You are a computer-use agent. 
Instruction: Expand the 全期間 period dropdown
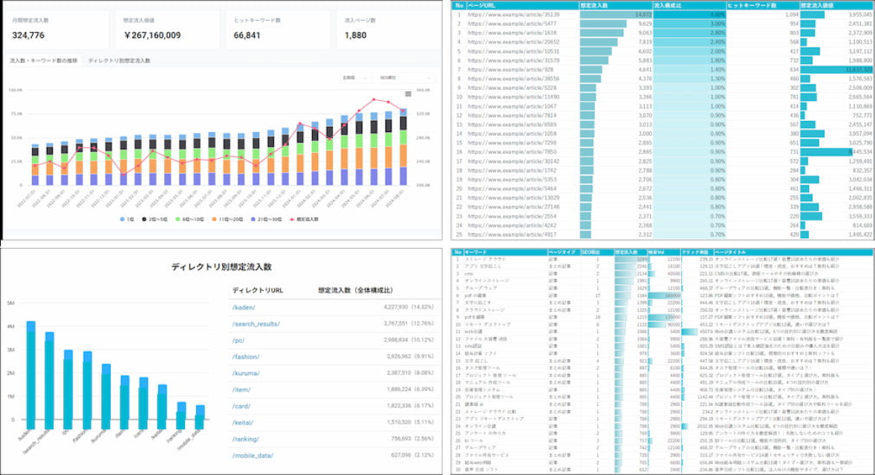click(x=354, y=77)
